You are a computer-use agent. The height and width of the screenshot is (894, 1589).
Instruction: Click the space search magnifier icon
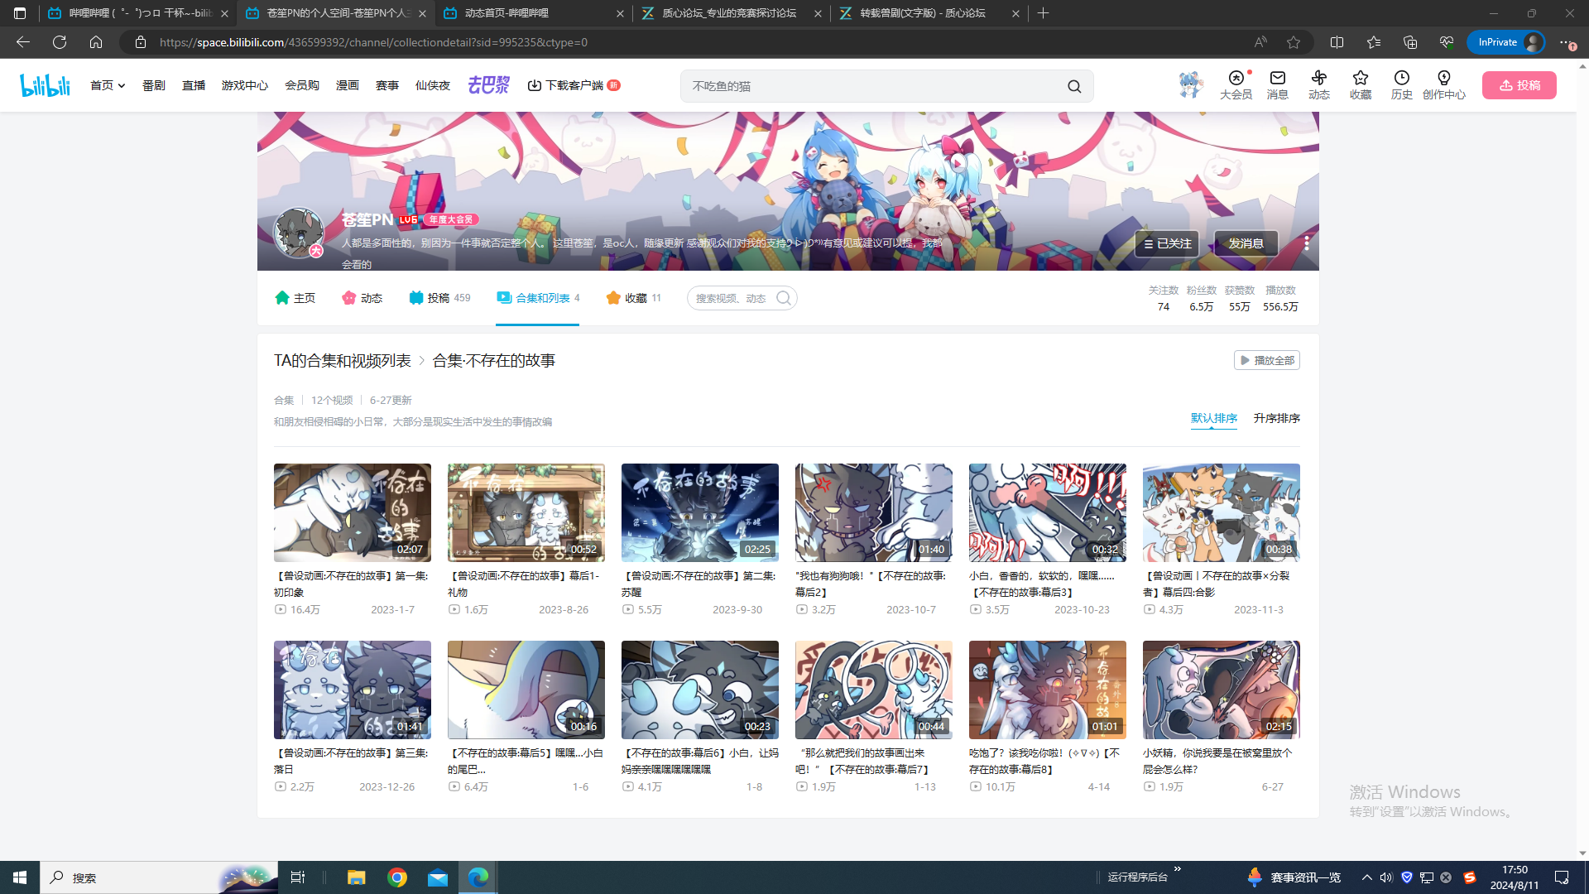(x=783, y=298)
